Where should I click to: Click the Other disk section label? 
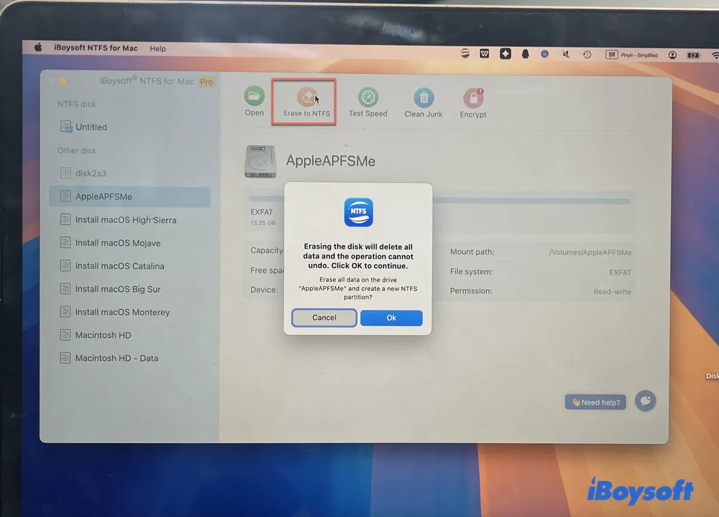pos(77,151)
